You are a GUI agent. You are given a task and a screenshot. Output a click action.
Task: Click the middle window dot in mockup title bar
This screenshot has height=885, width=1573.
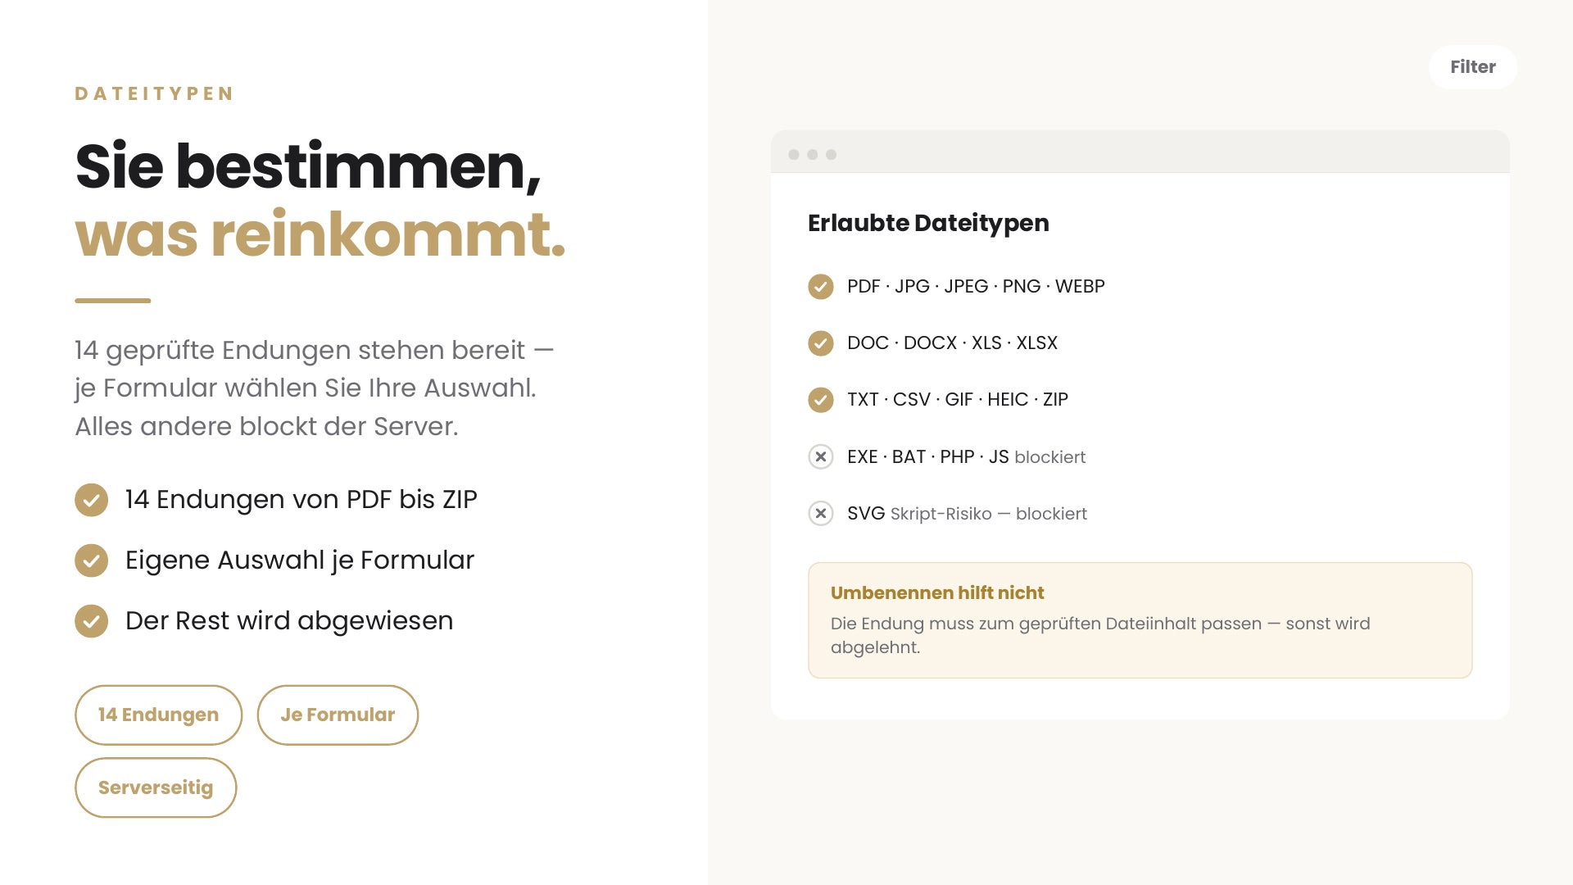(x=812, y=155)
